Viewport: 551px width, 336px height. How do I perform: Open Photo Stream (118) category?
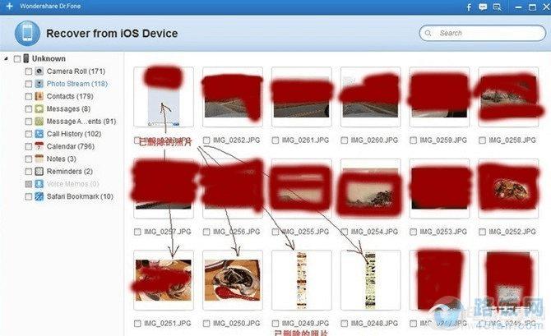(77, 84)
